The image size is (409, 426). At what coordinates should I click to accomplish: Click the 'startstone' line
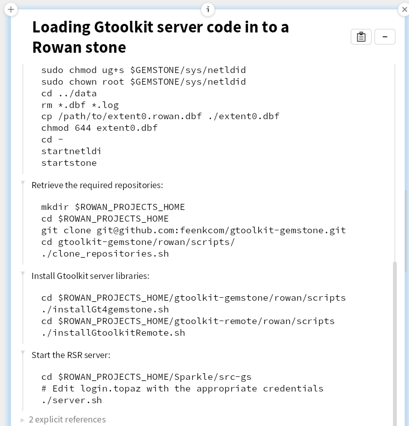tap(69, 163)
